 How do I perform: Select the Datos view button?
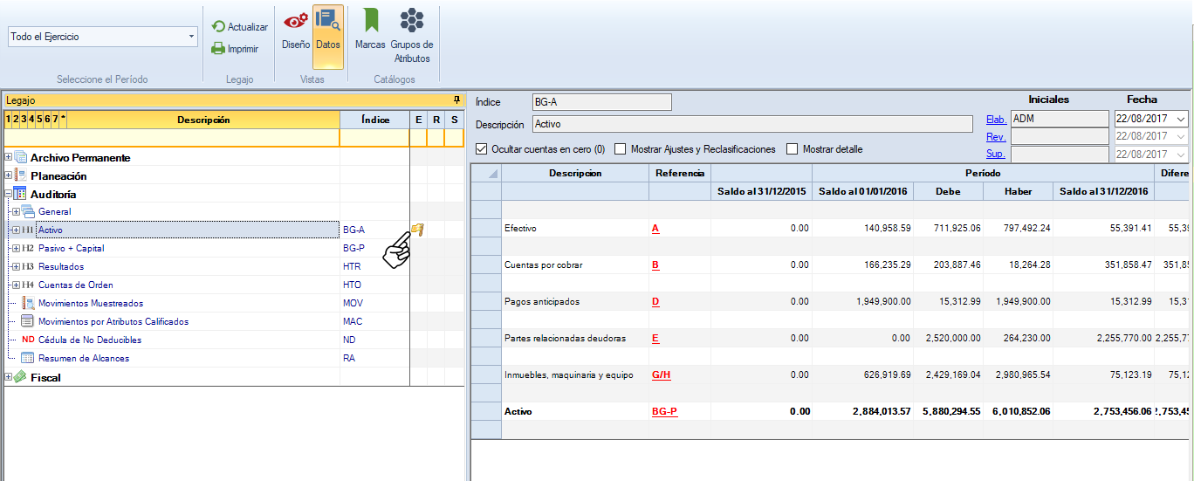coord(328,30)
